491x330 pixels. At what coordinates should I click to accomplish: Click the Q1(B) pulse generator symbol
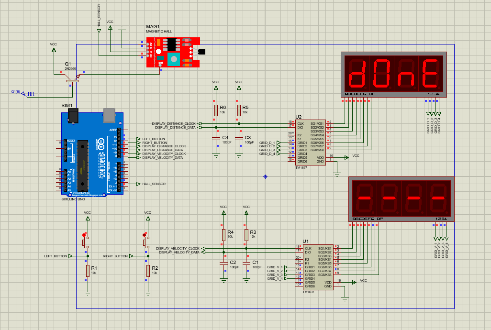pos(28,94)
